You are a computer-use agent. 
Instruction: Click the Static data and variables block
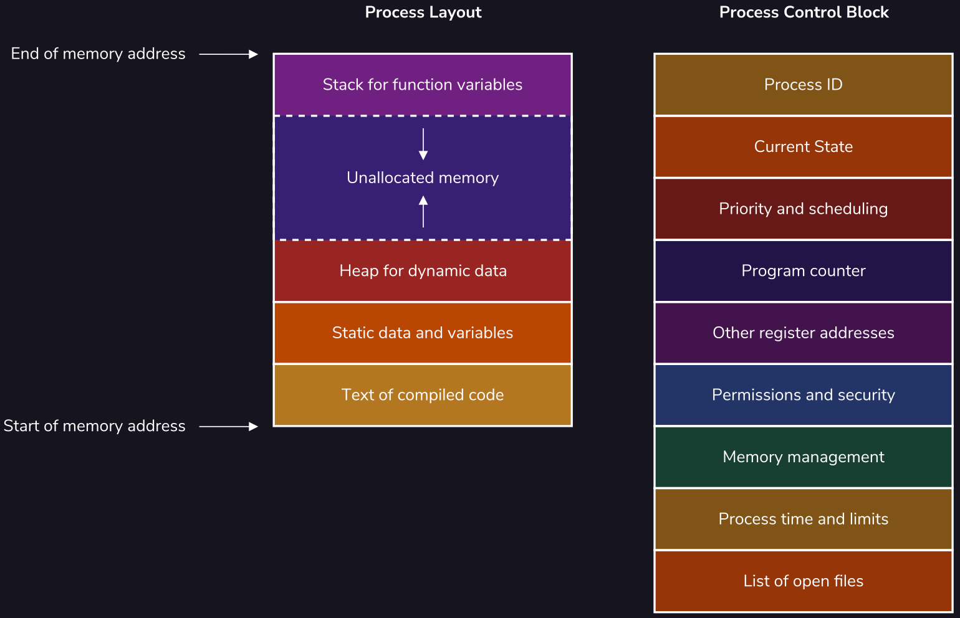click(423, 333)
